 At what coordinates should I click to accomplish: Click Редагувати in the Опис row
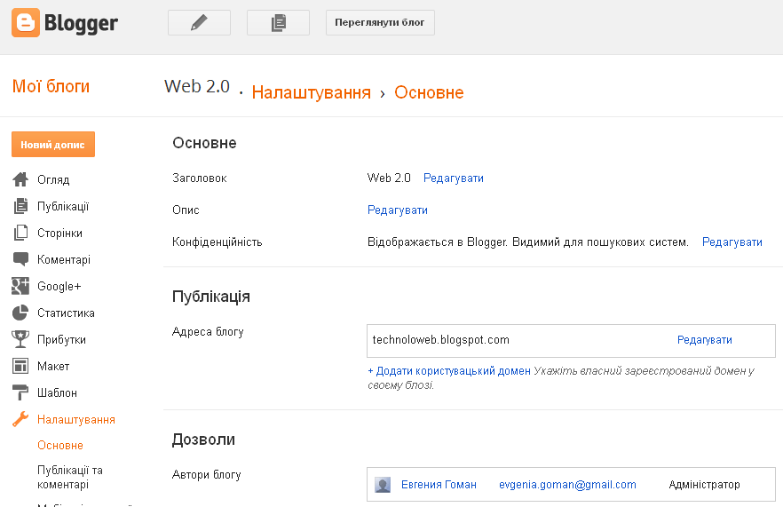pos(398,210)
